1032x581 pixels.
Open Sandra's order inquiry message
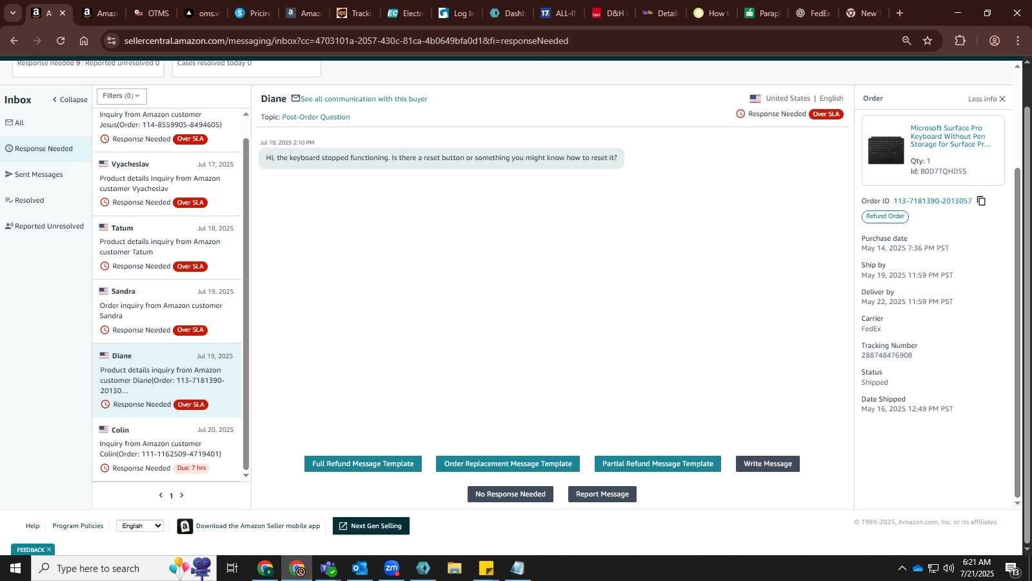[167, 311]
